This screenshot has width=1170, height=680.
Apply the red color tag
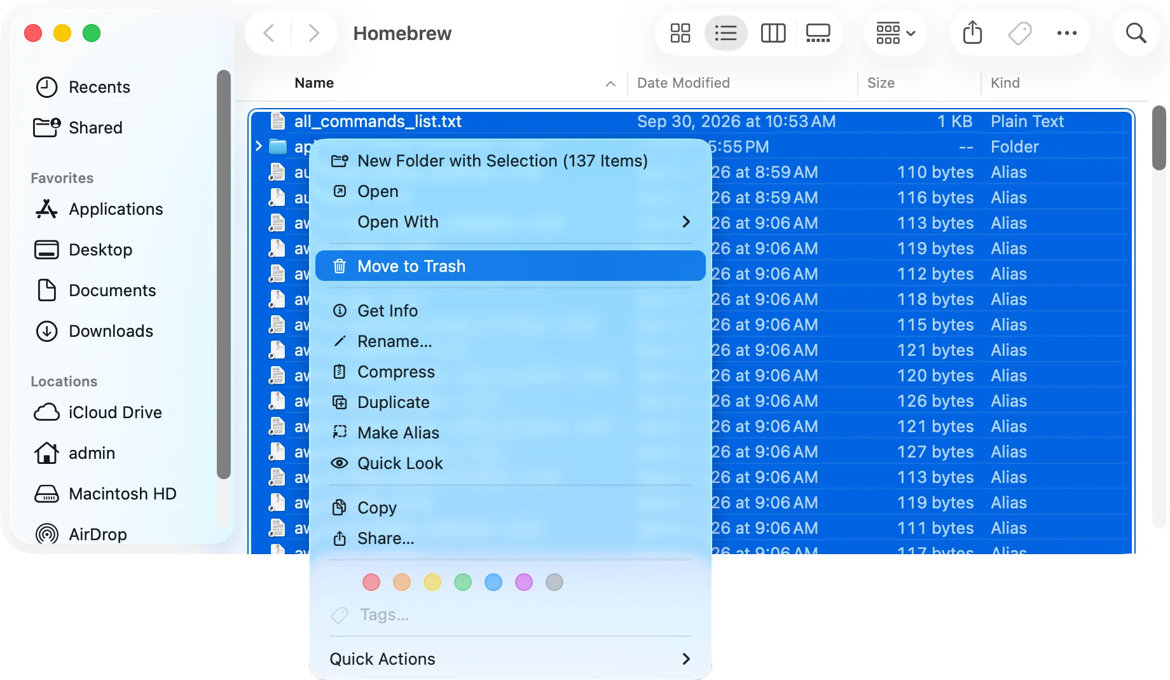[x=371, y=582]
